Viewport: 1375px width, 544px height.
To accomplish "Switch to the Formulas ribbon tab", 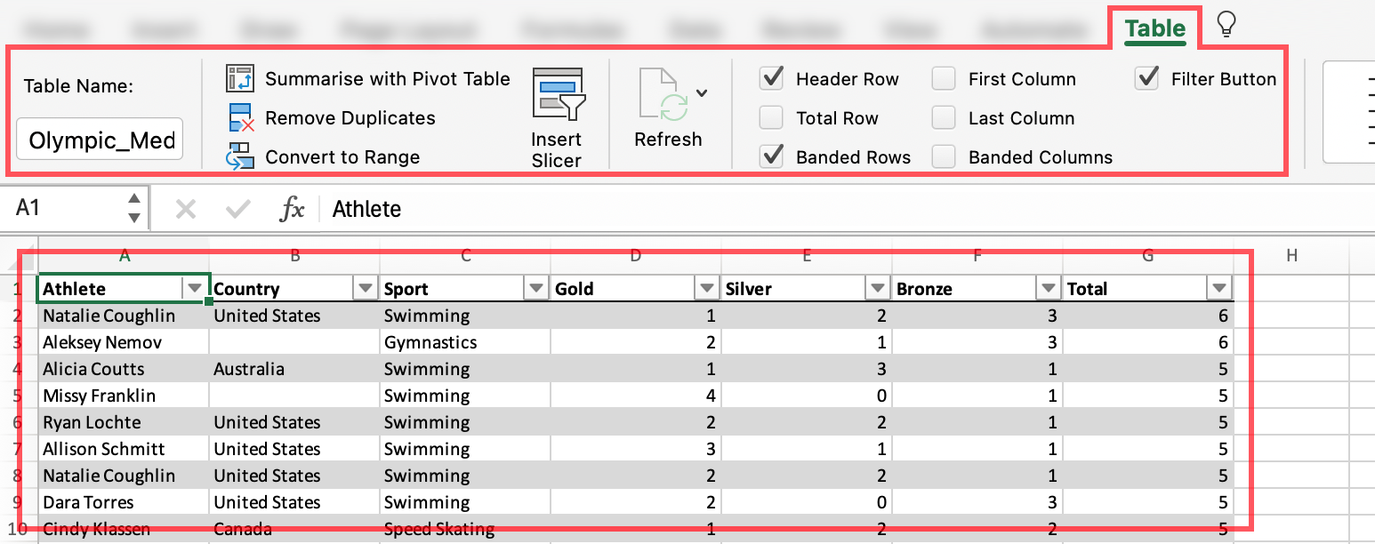I will coord(572,28).
